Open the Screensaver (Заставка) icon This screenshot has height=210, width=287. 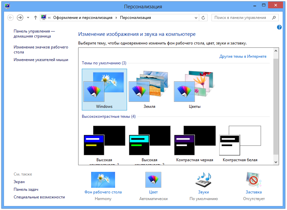click(x=254, y=180)
